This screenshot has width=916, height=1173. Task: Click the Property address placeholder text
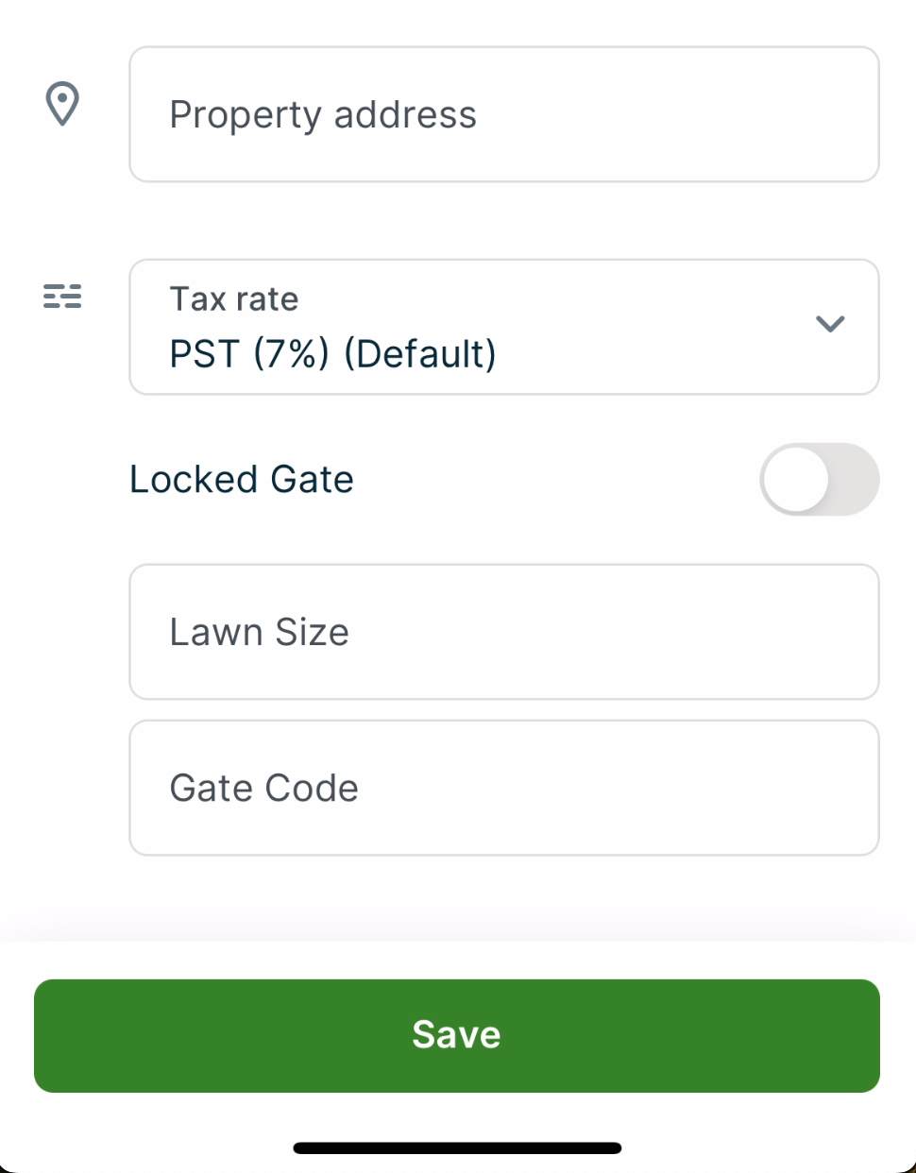point(323,115)
